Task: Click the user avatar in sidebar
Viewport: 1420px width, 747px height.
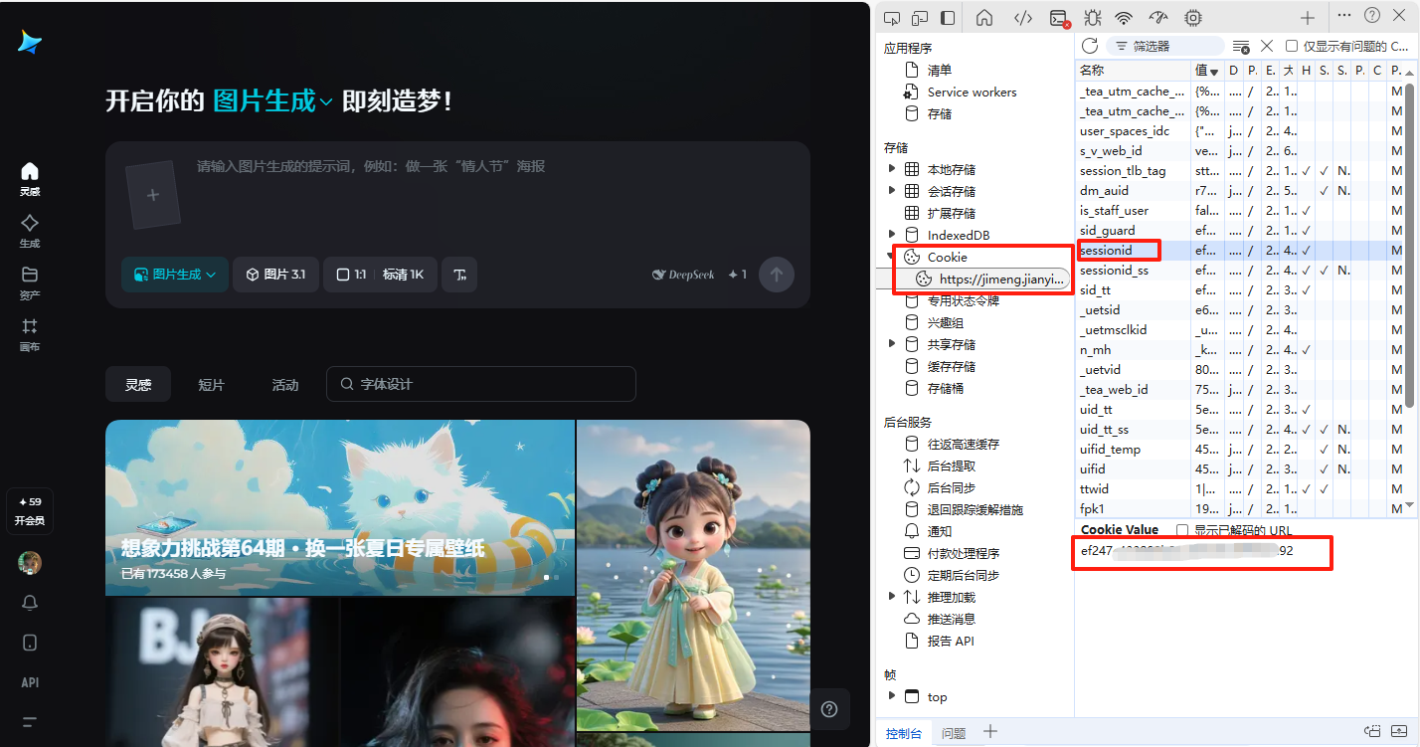Action: pos(30,562)
